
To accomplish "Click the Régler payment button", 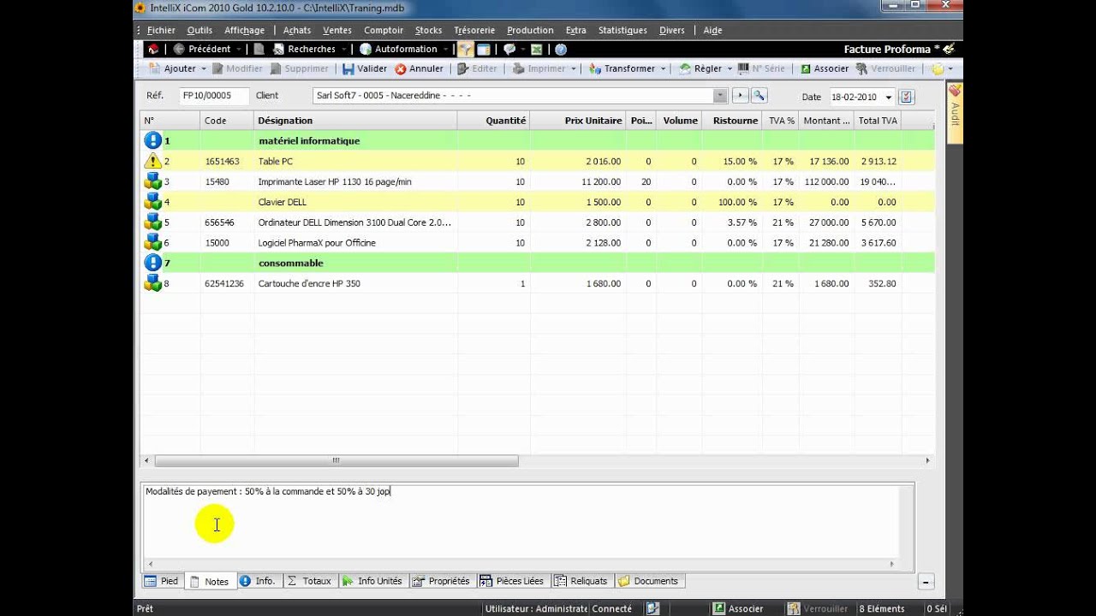I will [x=700, y=68].
